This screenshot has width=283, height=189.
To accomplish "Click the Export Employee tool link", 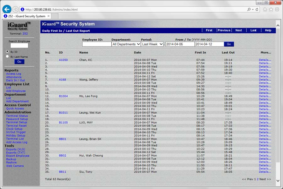I will [18, 156].
